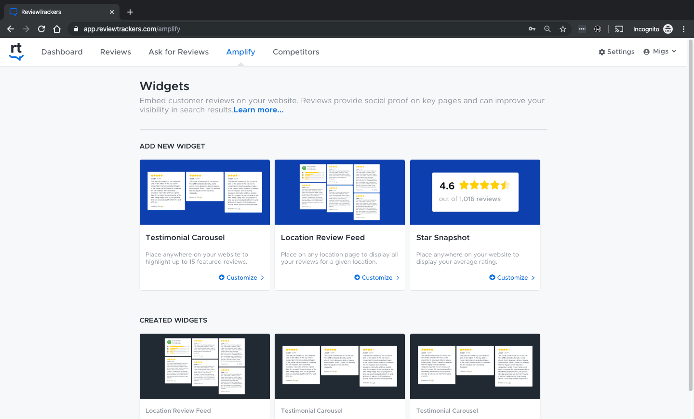Open the search/find icon in the toolbar
The height and width of the screenshot is (419, 694).
tap(547, 29)
